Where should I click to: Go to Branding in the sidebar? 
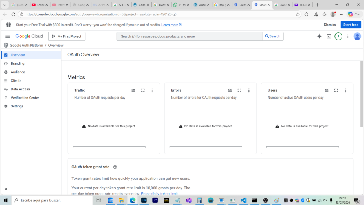[17, 64]
